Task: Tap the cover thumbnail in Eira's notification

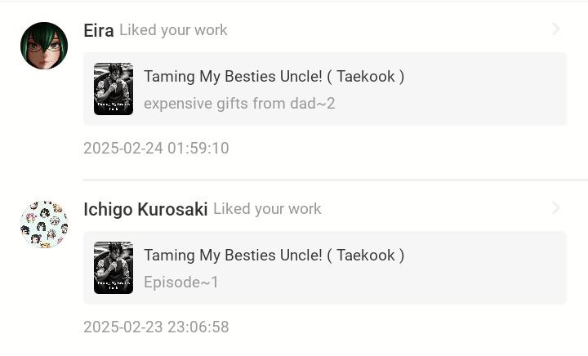Action: pos(114,89)
